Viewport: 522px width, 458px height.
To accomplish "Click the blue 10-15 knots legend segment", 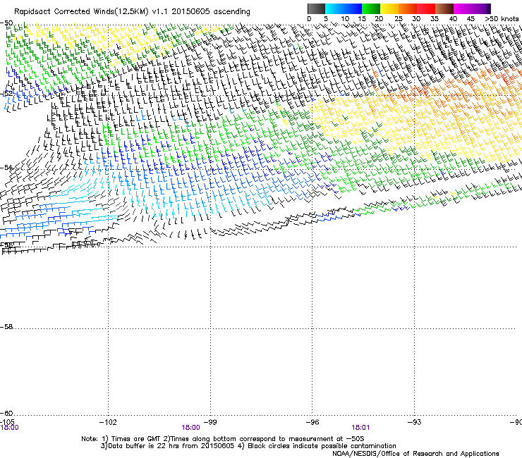I will point(353,8).
